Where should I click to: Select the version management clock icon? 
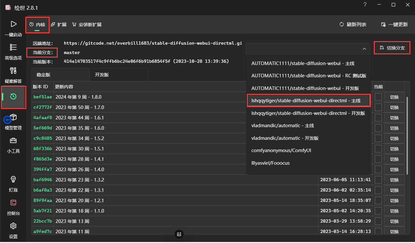(x=13, y=96)
